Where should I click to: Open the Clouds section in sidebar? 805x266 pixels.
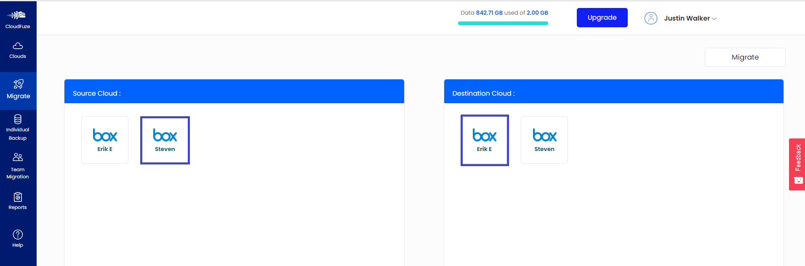(18, 50)
